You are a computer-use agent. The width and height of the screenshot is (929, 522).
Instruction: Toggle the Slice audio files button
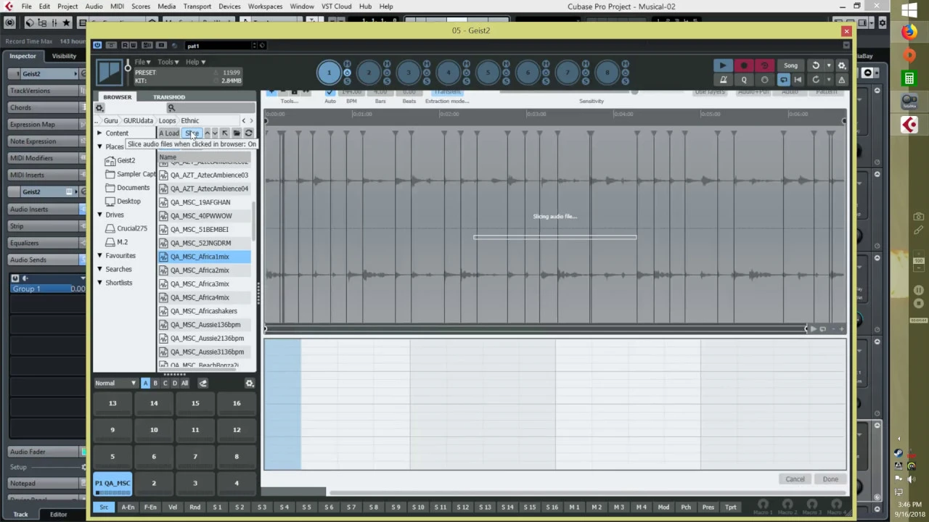click(192, 133)
